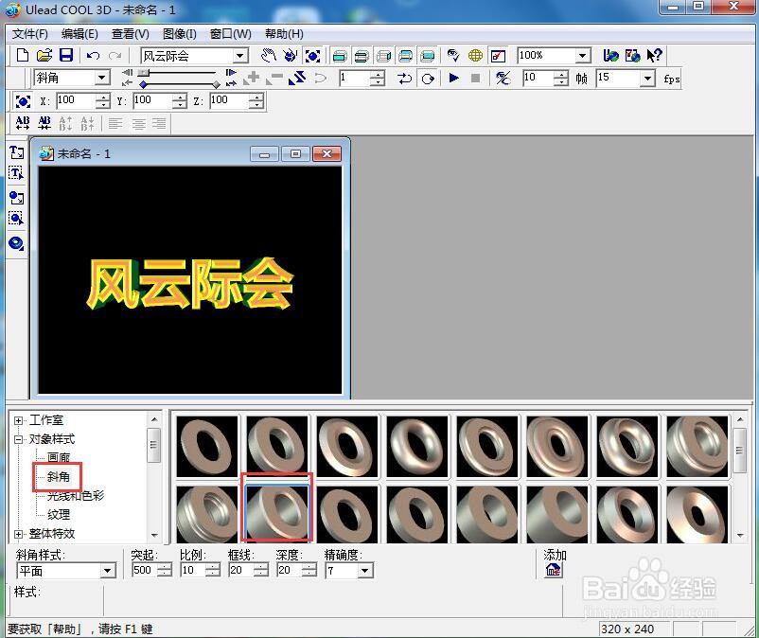Click the 深度 value field showing 20
This screenshot has height=638, width=759.
click(289, 570)
